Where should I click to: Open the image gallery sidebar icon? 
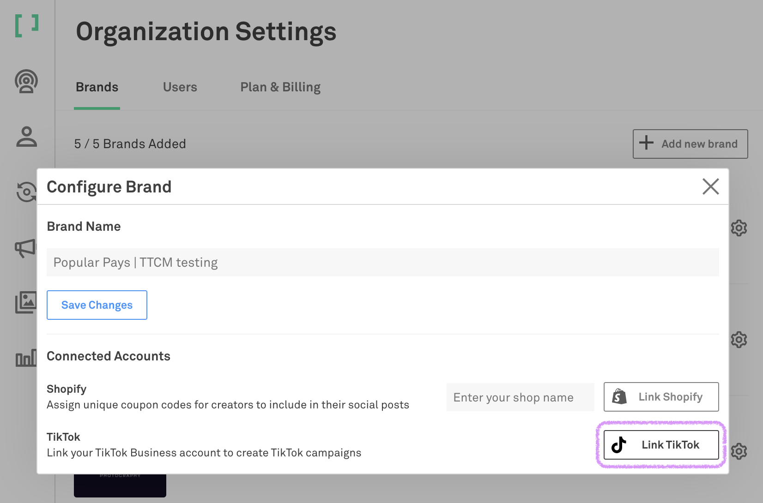pos(25,303)
